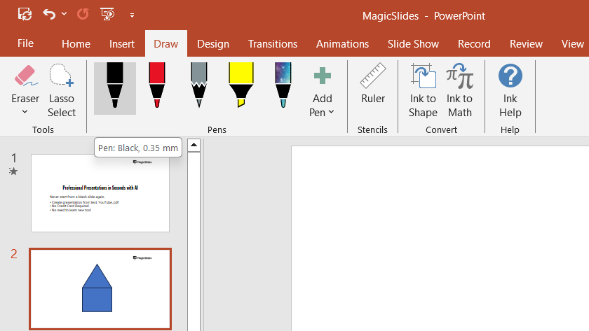
Task: Open the Customize Quick Access Toolbar menu
Action: pos(132,15)
